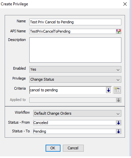Click the disabled Applied to field
131x158 pixels.
click(x=72, y=100)
